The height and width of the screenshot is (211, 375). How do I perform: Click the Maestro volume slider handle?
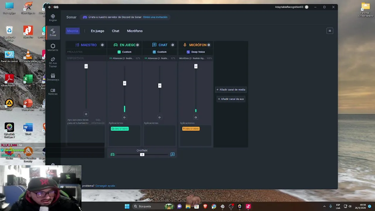pyautogui.click(x=86, y=66)
